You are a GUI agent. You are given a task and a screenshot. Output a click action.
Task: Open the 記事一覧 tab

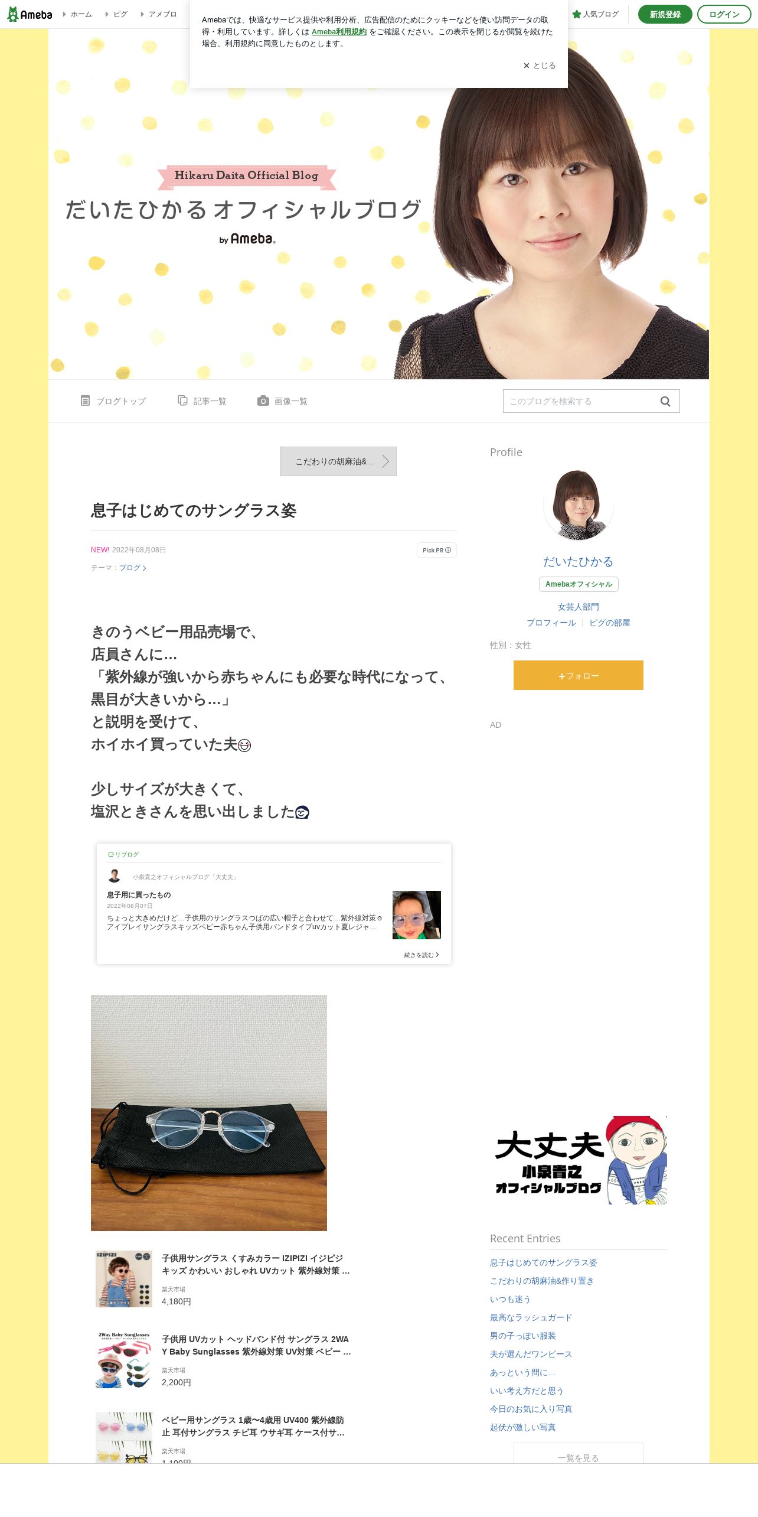click(x=202, y=401)
